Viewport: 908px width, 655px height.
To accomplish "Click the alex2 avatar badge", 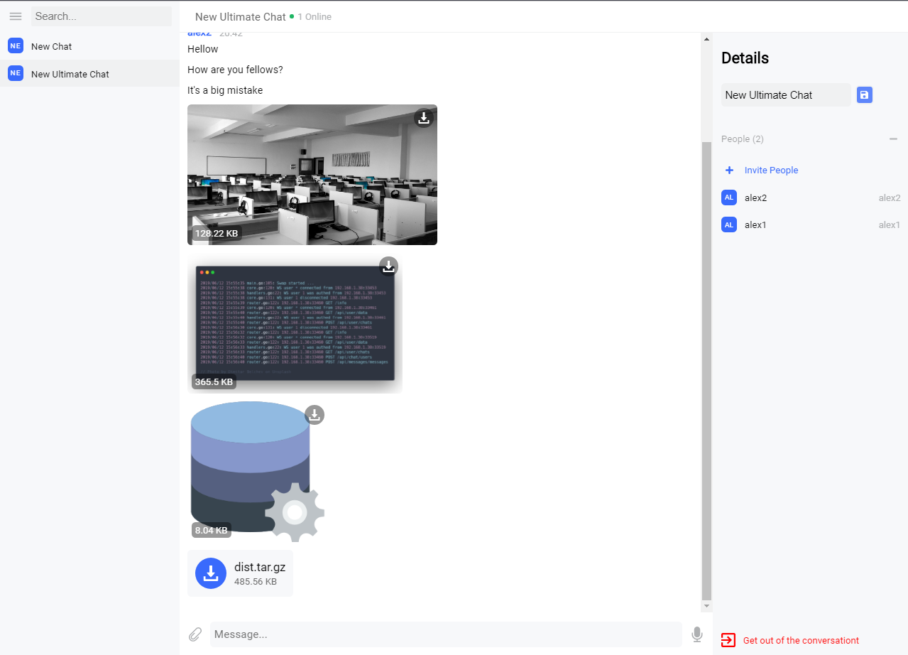I will (729, 197).
